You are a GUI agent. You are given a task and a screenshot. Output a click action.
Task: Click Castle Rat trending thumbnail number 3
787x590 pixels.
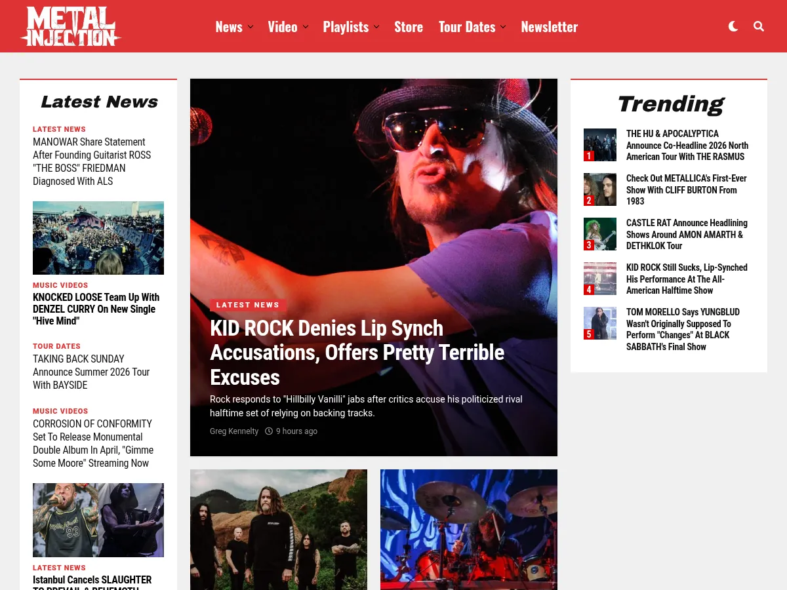click(599, 234)
